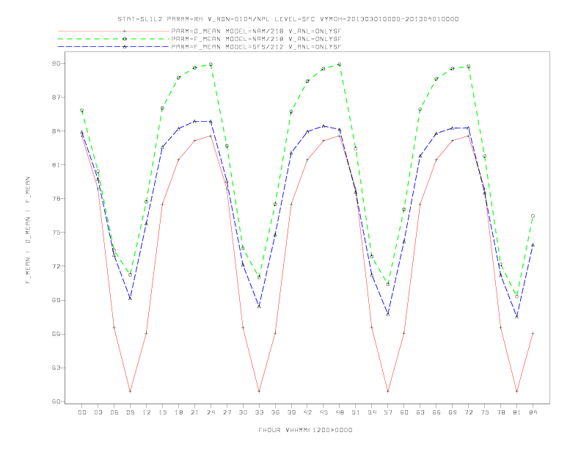581x449 pixels.
Task: Click y-axis tick label 63
Action: [56, 368]
